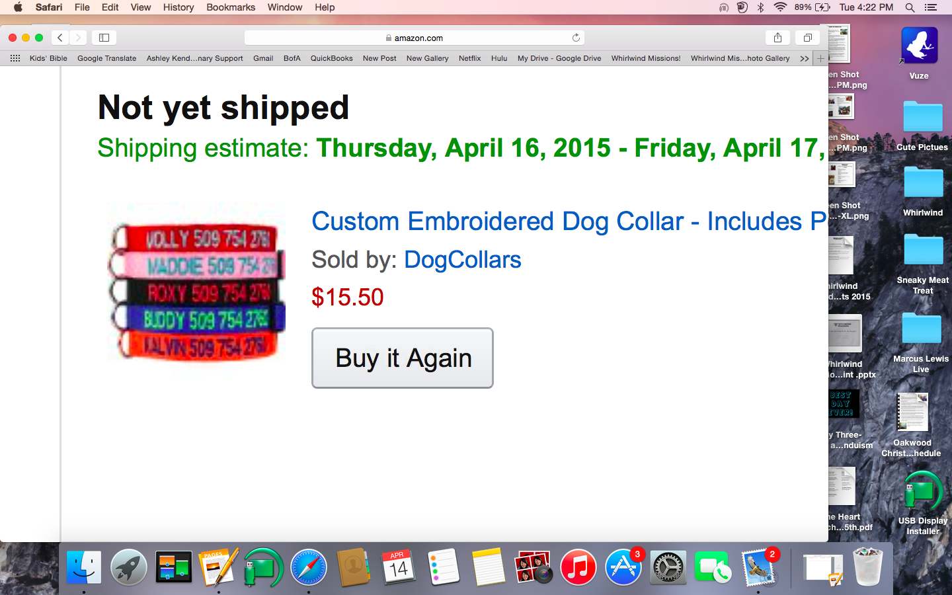
Task: Open the Wi-Fi status menu
Action: [x=780, y=7]
